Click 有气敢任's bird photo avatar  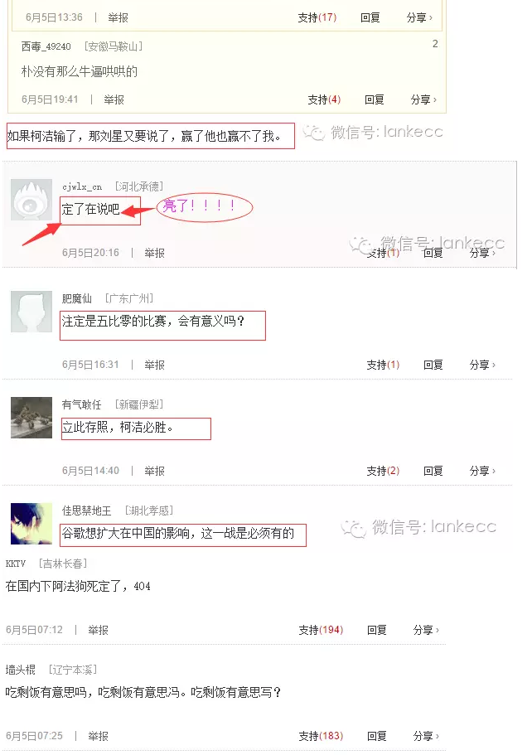coord(31,418)
